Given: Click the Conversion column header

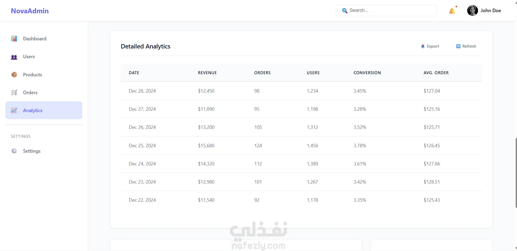Looking at the screenshot, I should tap(367, 73).
